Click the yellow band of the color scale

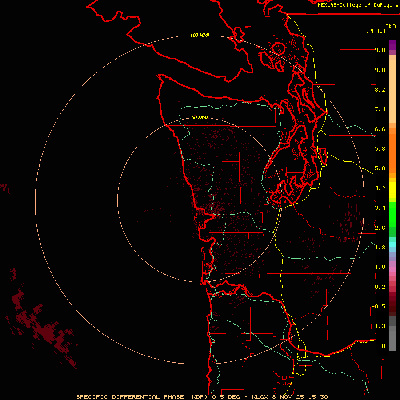392,190
